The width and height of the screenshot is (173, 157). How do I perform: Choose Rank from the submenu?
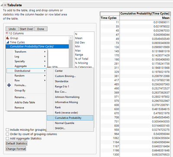pos(58,107)
